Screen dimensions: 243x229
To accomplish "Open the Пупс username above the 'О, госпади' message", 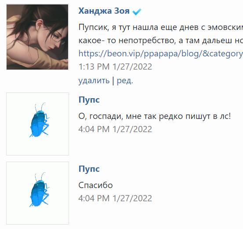I will click(89, 100).
